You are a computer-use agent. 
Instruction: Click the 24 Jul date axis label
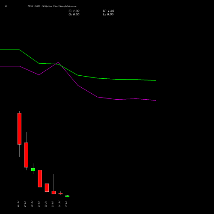click(59, 204)
